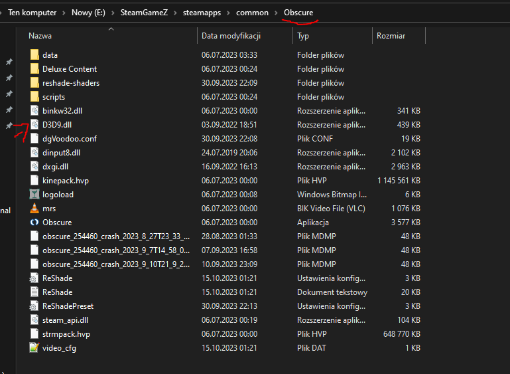Click the data folder icon

pyautogui.click(x=34, y=55)
